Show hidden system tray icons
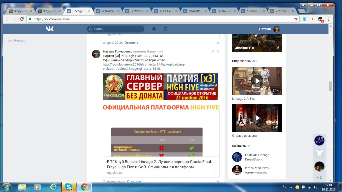The width and height of the screenshot is (342, 192). click(291, 187)
